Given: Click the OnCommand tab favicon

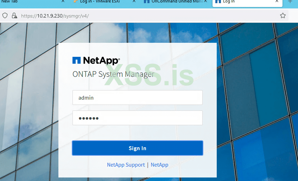Looking at the screenshot, I should click(x=146, y=1).
